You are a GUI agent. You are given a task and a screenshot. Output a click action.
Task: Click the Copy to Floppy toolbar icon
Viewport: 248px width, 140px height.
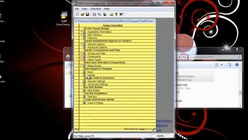click(105, 14)
